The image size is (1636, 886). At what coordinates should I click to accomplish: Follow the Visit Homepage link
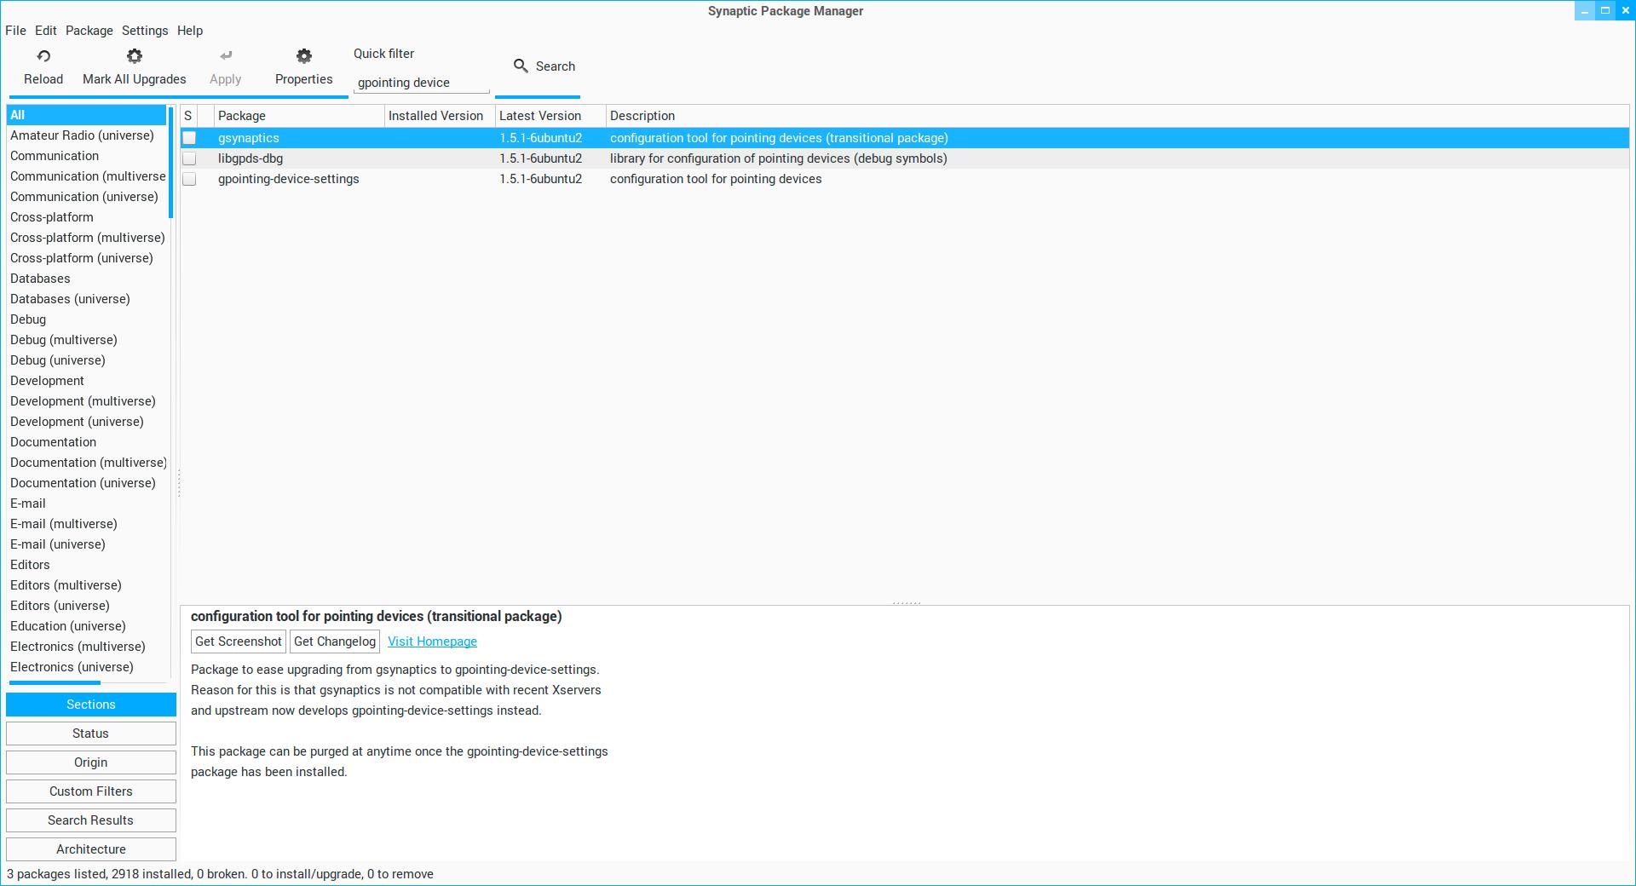[432, 641]
